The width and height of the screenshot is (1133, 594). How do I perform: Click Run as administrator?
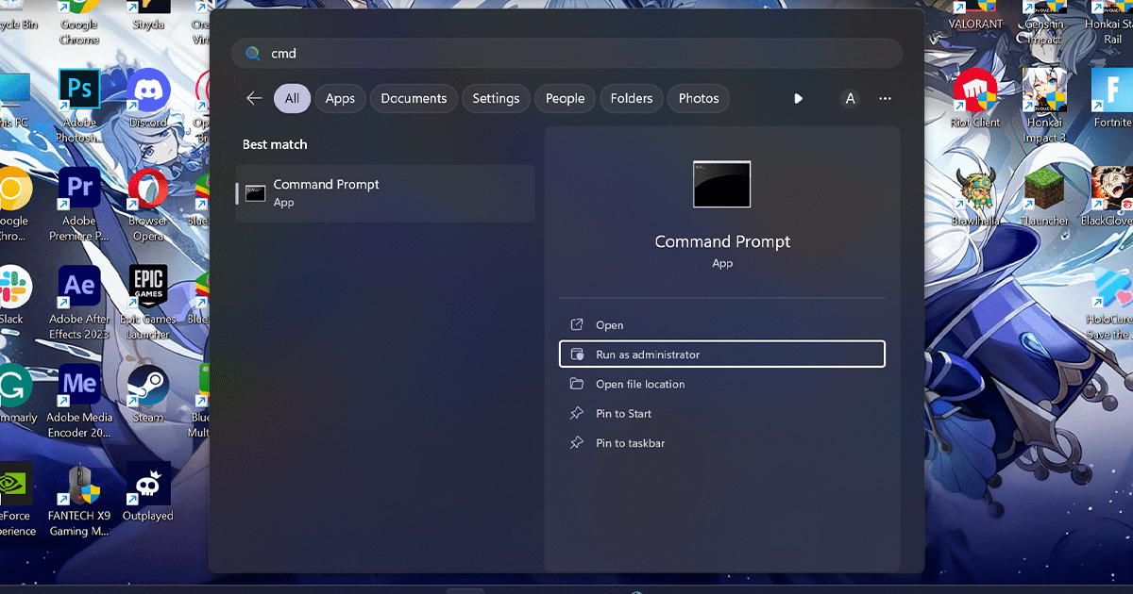pos(721,355)
